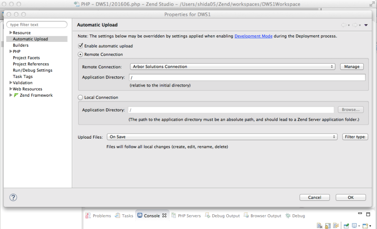Expand the Validation tree node
377x229 pixels.
coord(10,82)
